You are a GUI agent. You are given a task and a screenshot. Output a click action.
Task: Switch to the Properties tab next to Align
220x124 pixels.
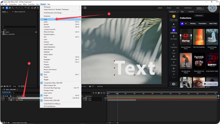[x=191, y=12]
